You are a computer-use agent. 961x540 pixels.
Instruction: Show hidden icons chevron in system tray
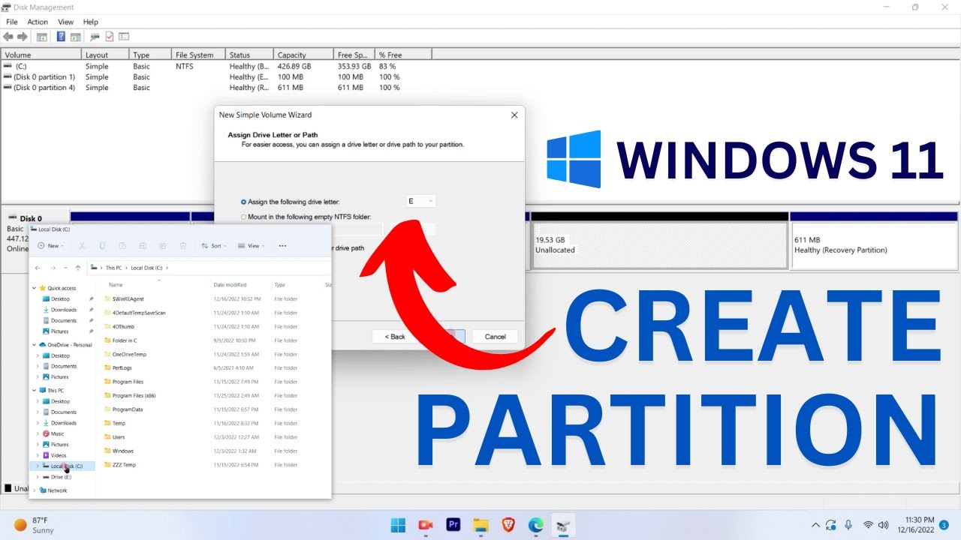[815, 525]
